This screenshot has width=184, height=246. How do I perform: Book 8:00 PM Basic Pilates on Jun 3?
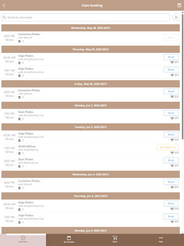(x=171, y=160)
